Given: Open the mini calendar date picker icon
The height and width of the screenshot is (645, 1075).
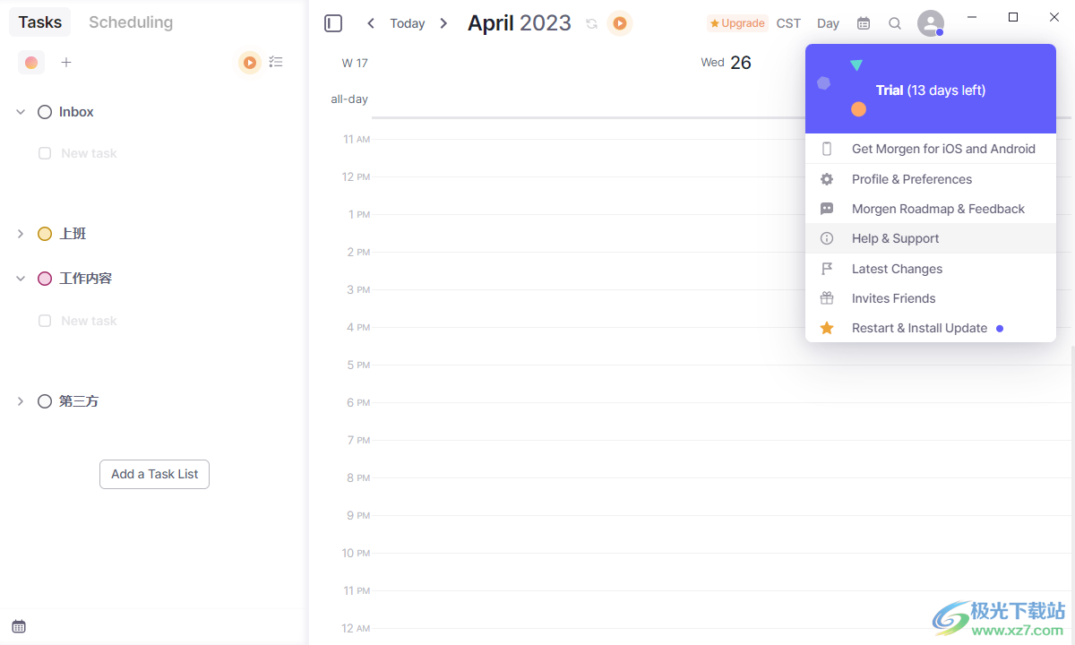Looking at the screenshot, I should (864, 23).
